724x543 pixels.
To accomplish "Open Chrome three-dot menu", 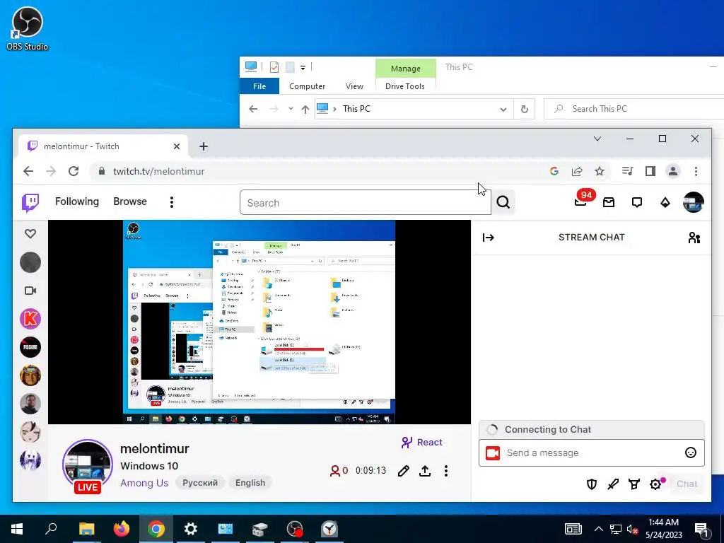I will 696,171.
